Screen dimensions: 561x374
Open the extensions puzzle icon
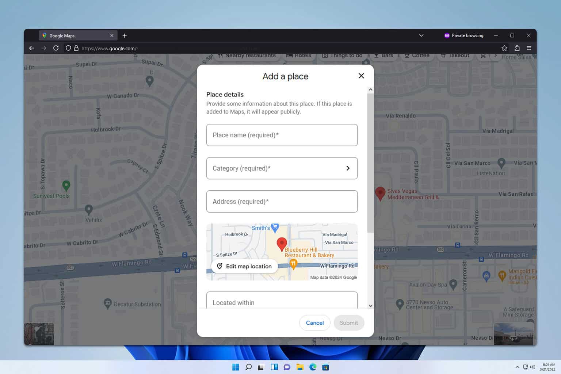517,48
